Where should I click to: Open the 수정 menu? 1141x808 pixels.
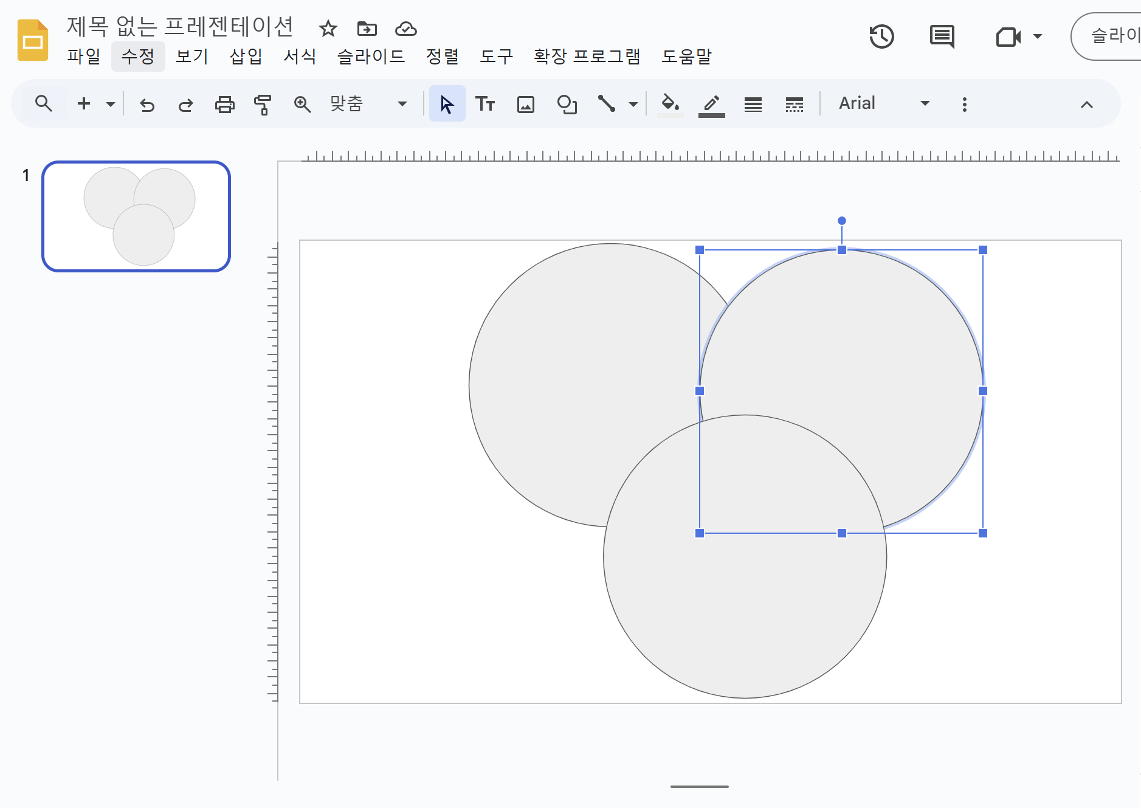(138, 57)
